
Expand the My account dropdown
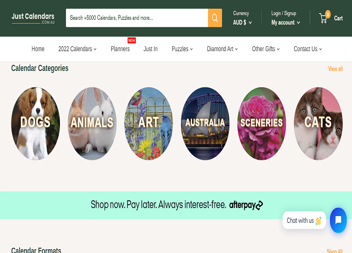pos(285,23)
